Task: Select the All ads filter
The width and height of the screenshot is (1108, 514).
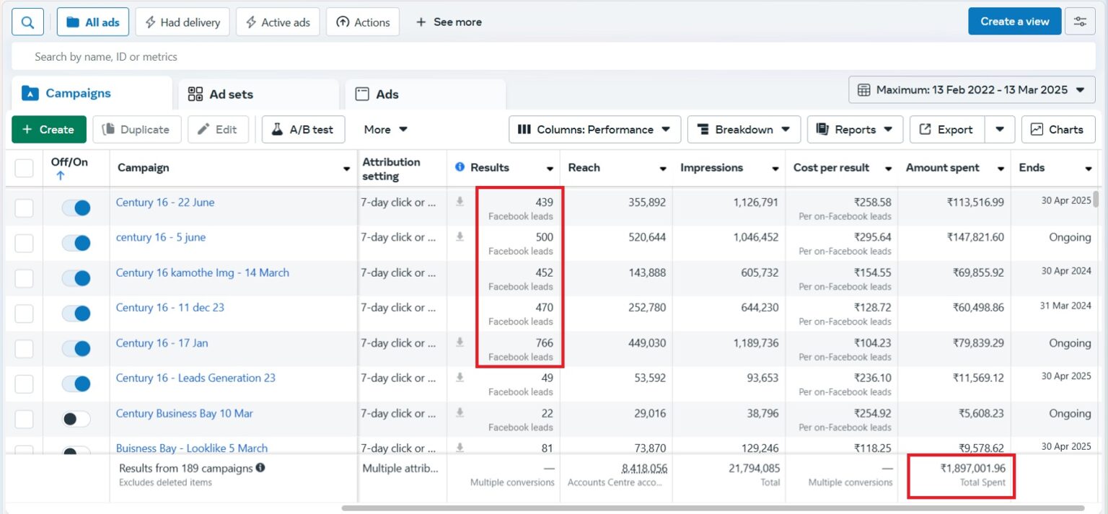Action: point(93,22)
